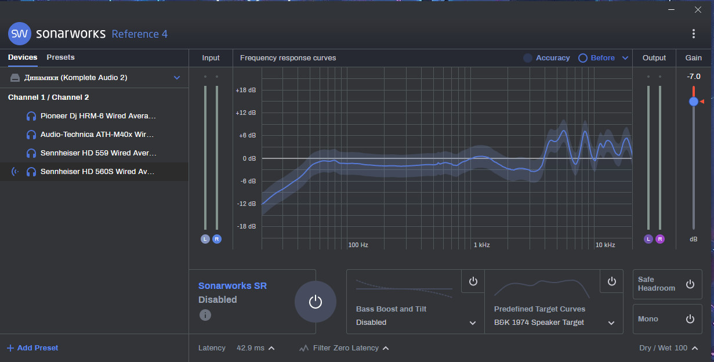Click the -7.0 gain value
714x362 pixels.
694,76
